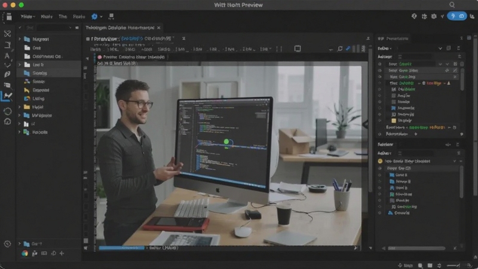Click the frame rectangle icon in preview toolbar
This screenshot has width=478, height=269.
(x=298, y=48)
